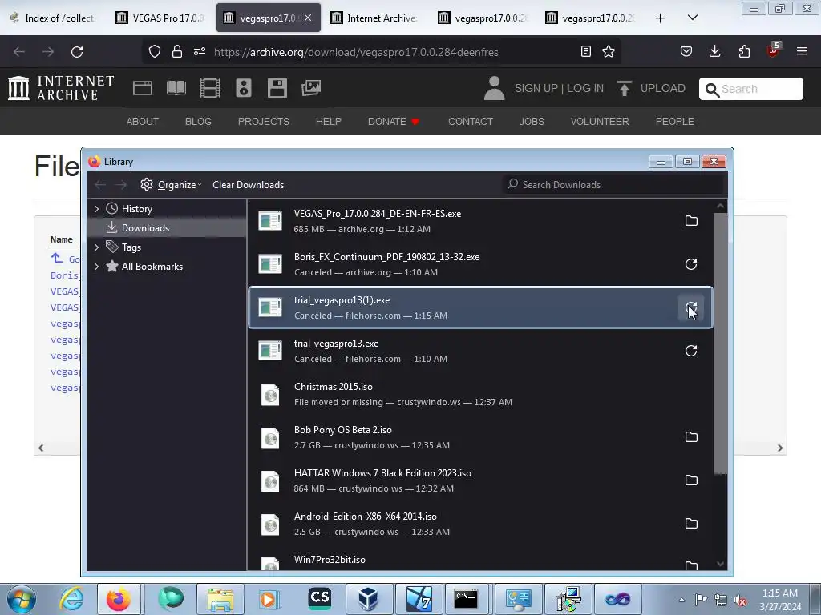
Task: Open the Extensions puzzle icon
Action: pos(744,51)
